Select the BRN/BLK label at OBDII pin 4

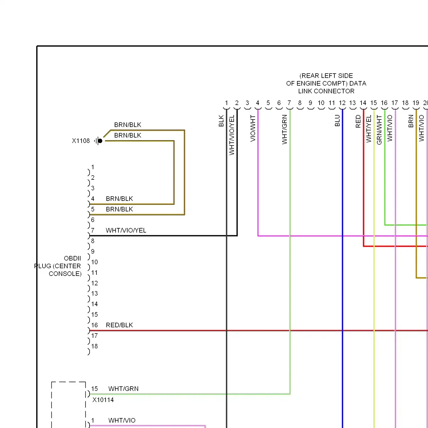click(119, 199)
